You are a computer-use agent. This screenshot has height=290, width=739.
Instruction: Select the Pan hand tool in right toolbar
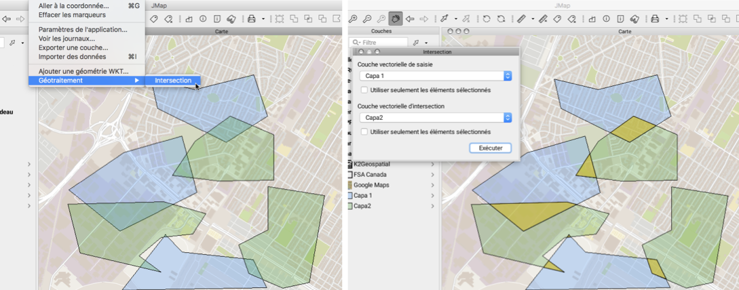tap(397, 18)
